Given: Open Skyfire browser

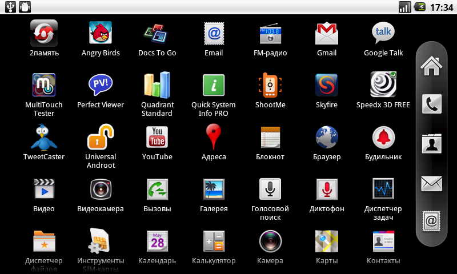Looking at the screenshot, I should pos(327,84).
